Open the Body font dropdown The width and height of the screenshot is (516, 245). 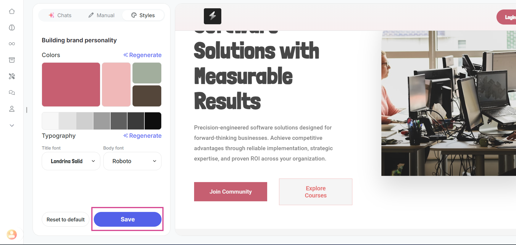coord(132,161)
